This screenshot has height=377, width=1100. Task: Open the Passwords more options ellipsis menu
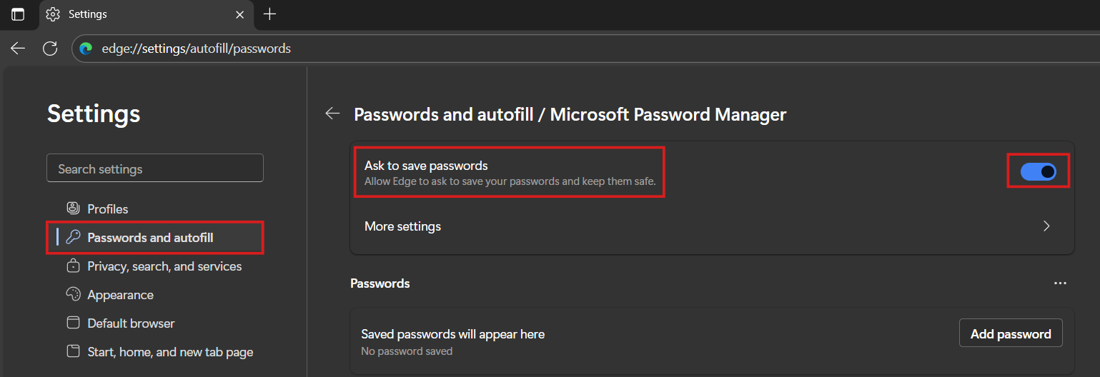point(1060,283)
